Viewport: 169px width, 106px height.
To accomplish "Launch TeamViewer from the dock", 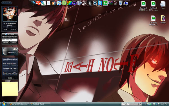I will [x=100, y=3].
